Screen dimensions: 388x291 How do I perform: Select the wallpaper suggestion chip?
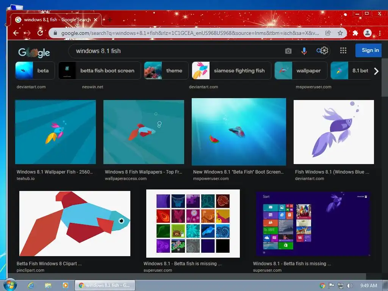click(301, 70)
